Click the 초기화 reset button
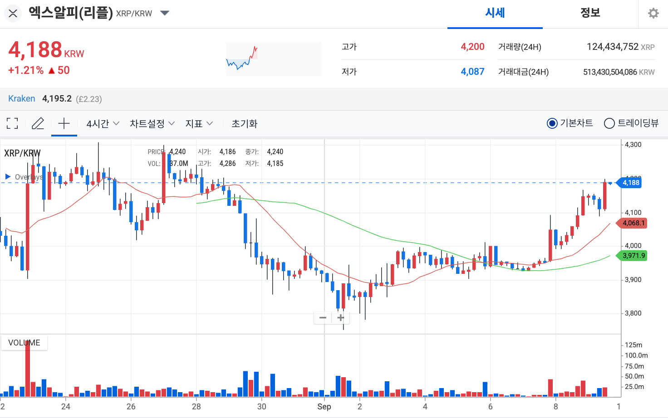Image resolution: width=668 pixels, height=418 pixels. pos(244,123)
